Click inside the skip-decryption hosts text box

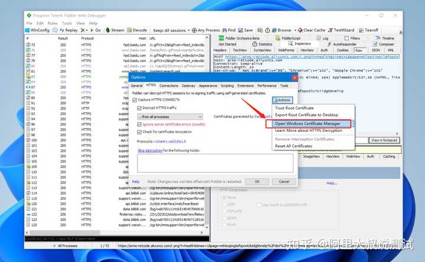(215, 163)
